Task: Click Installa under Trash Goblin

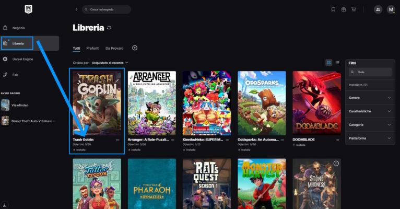Action: 79,150
